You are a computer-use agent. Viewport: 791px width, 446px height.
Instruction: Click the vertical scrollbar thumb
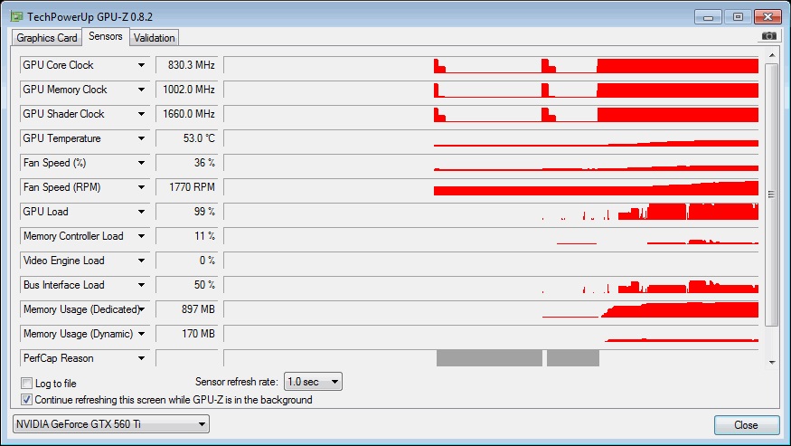click(772, 195)
